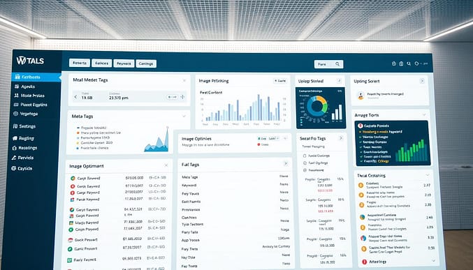Switch to the Reynars header tab
The image size is (473, 270).
(x=124, y=63)
